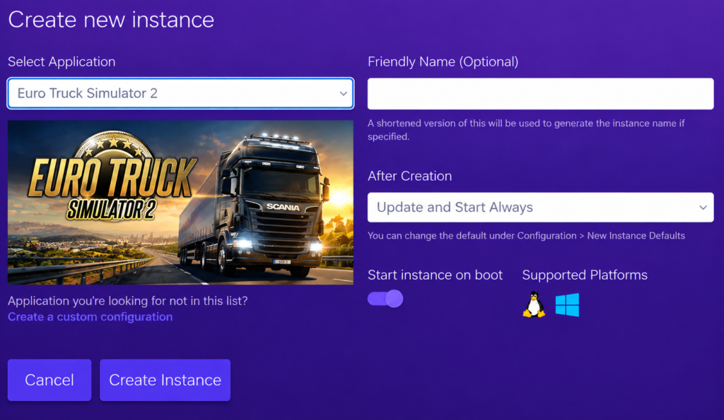Open the Create a custom configuration link
The width and height of the screenshot is (724, 420).
(x=90, y=317)
